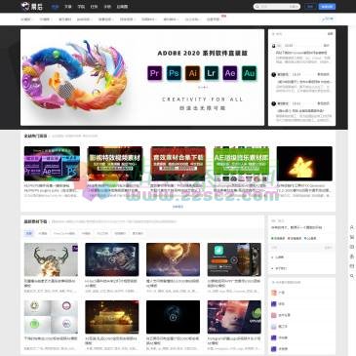Click the blue button at header right

(x=327, y=7)
